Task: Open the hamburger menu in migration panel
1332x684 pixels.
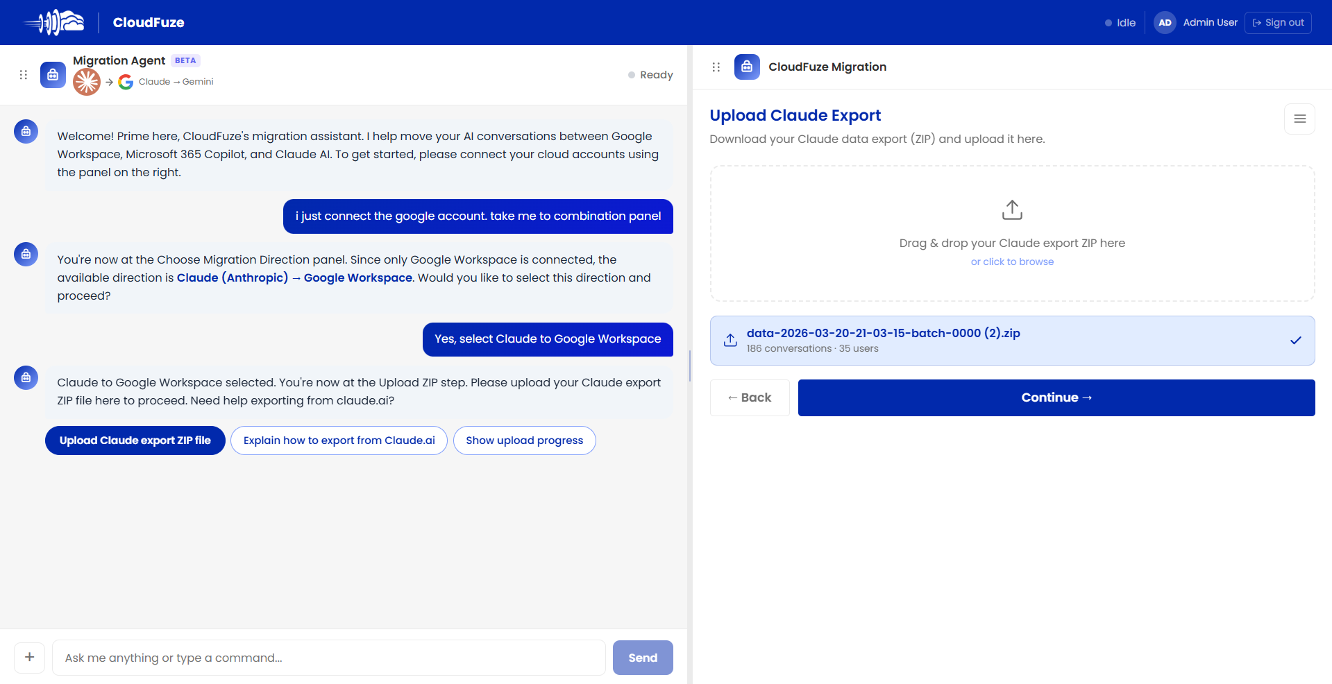Action: pos(1299,119)
